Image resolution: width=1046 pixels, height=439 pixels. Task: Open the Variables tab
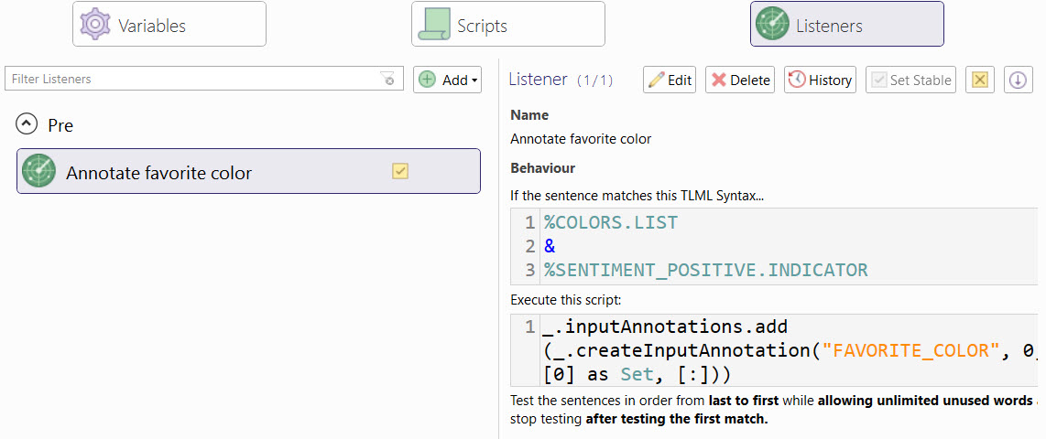pos(169,24)
